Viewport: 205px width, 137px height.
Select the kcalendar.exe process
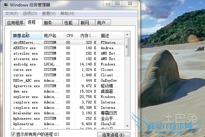coord(68,113)
